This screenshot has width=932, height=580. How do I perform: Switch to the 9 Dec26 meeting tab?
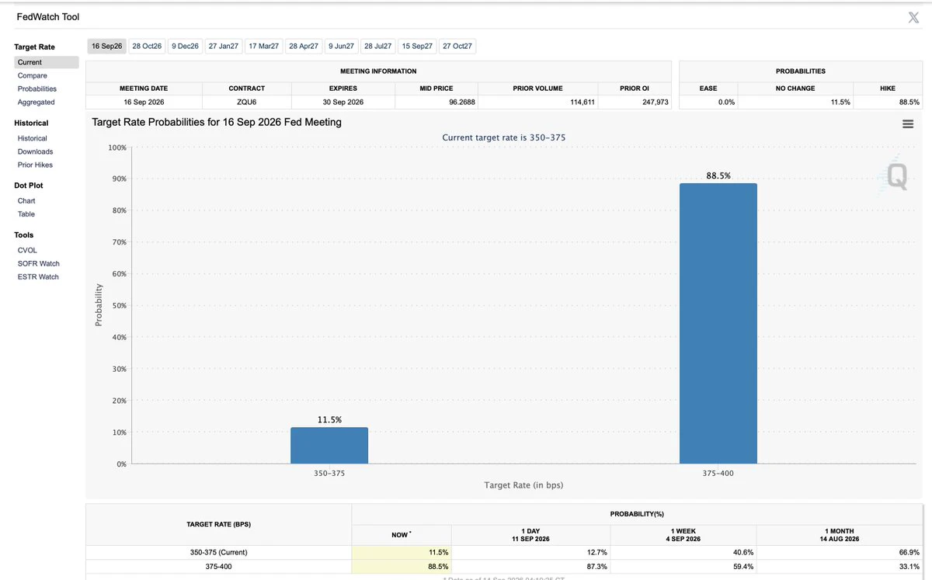coord(185,47)
